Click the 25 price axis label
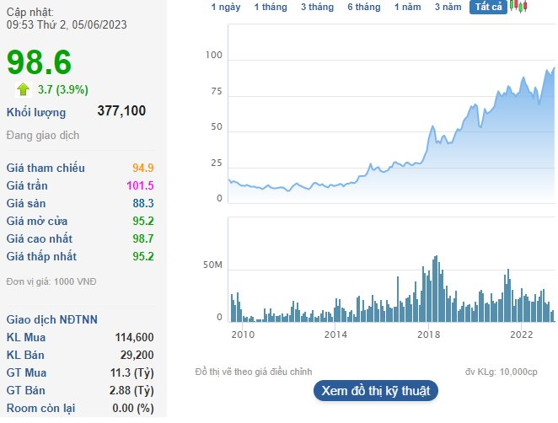The width and height of the screenshot is (558, 423). click(x=217, y=163)
